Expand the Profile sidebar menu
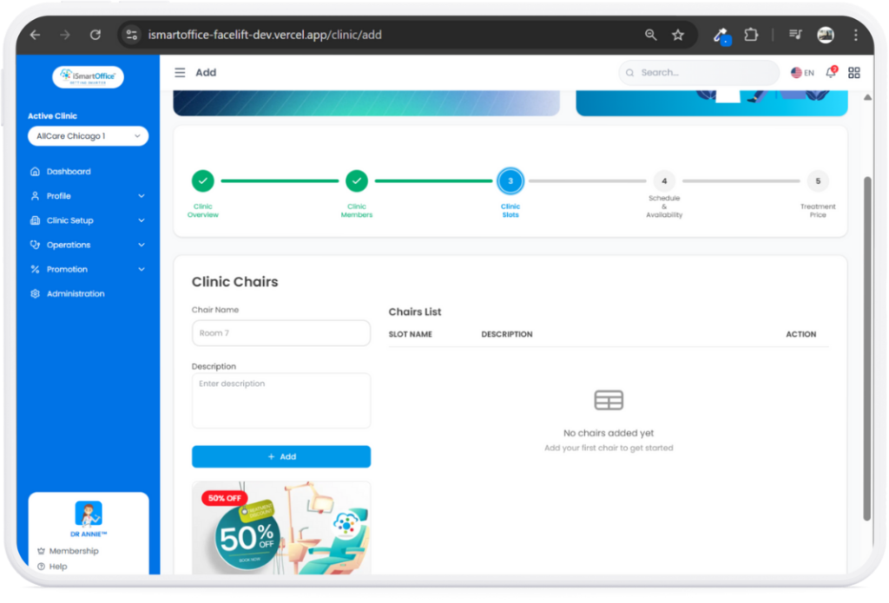 (x=88, y=196)
